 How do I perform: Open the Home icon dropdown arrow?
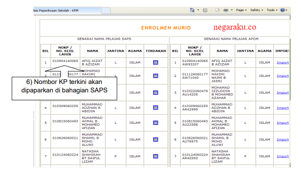coord(198,10)
